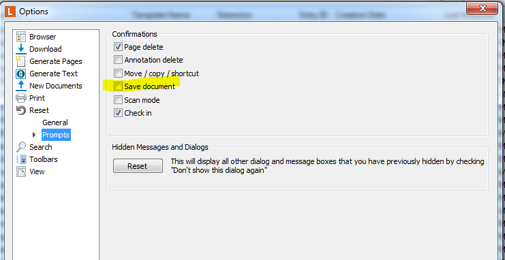Click the Toolbars category icon
The width and height of the screenshot is (505, 260).
click(21, 159)
